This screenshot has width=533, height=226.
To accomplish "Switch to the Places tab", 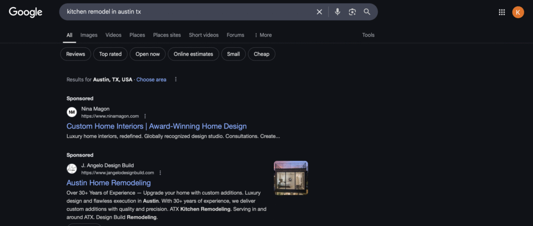I will point(137,35).
